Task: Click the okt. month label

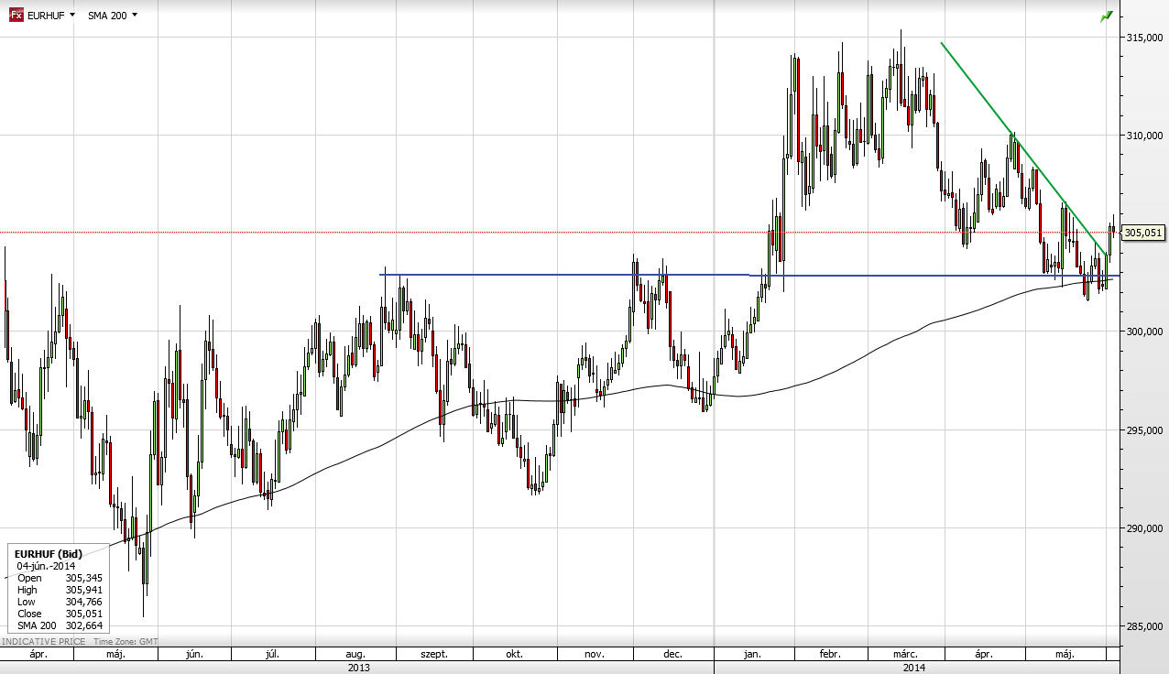Action: [x=514, y=655]
